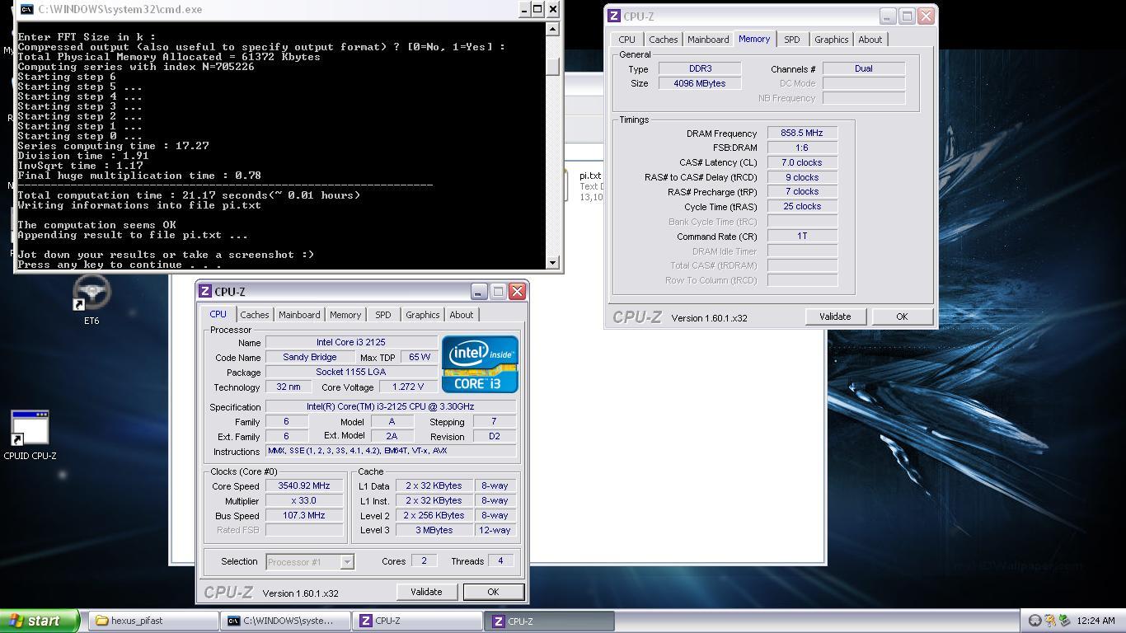Click the x 33.0 multiplier value

coord(304,500)
